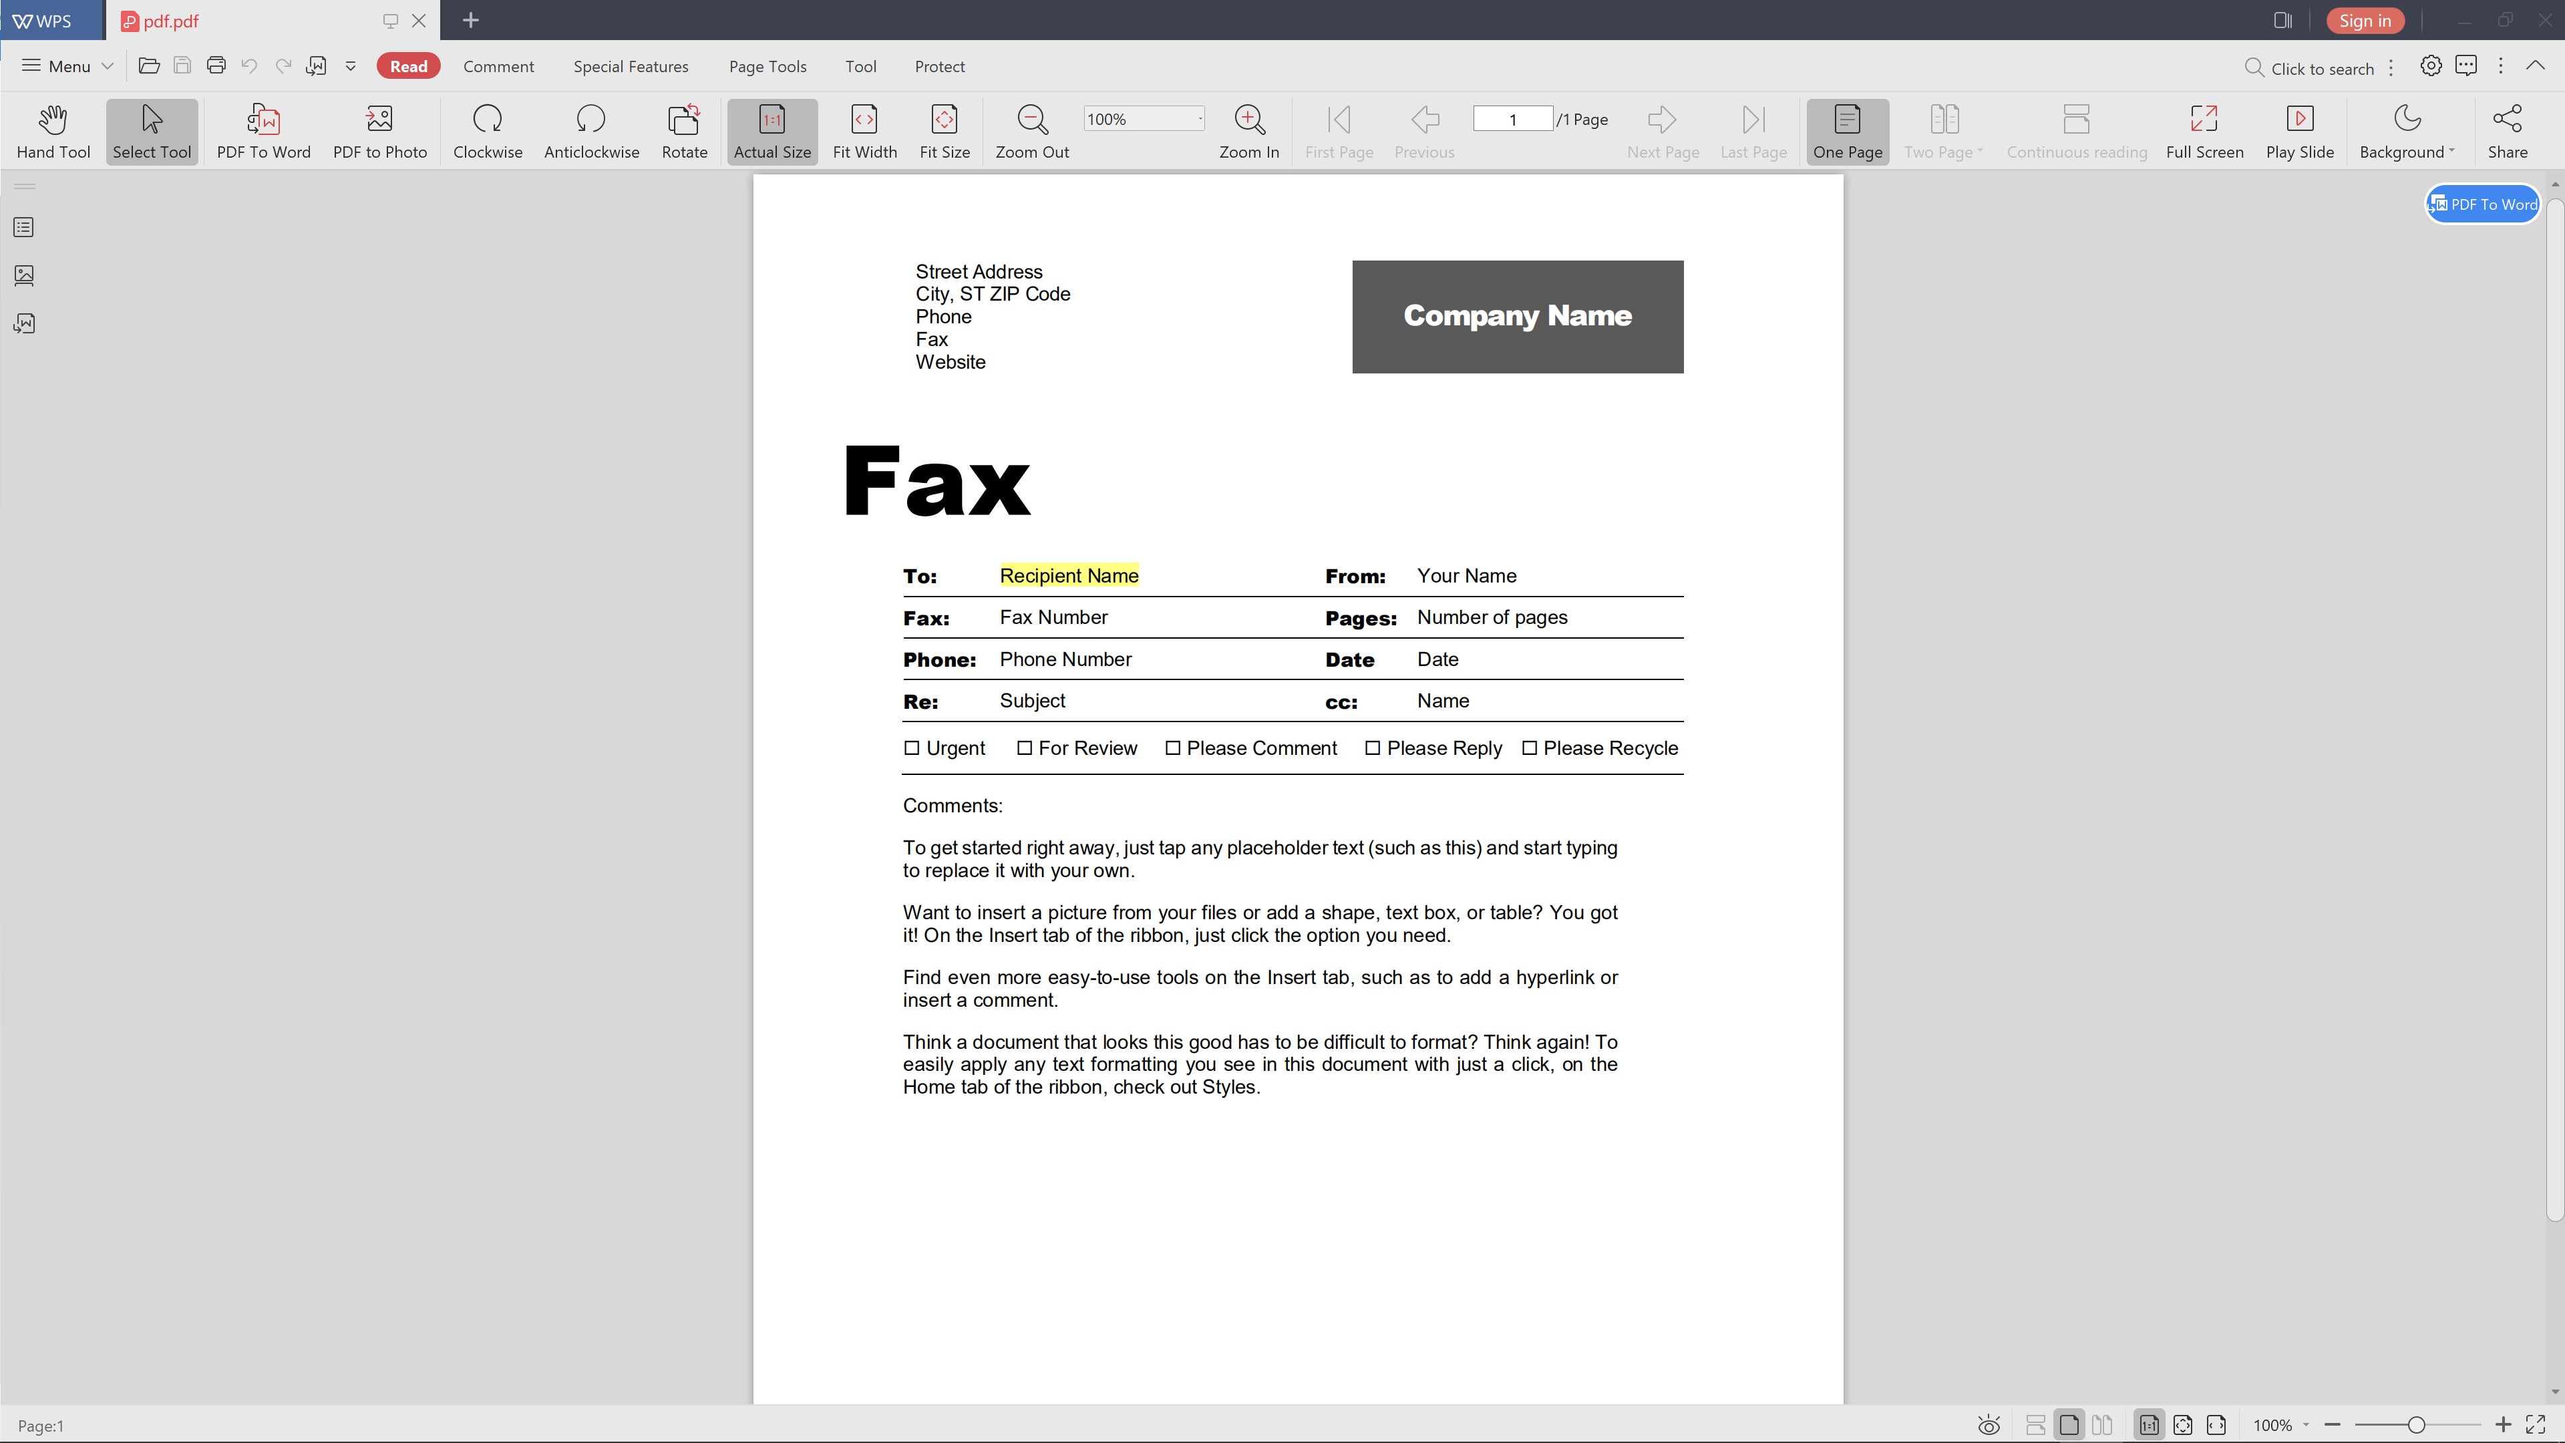
Task: Activate the Select Tool arrow
Action: pyautogui.click(x=152, y=132)
